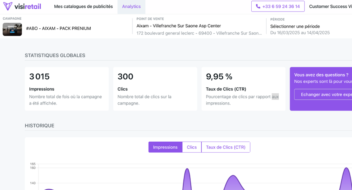Image resolution: width=352 pixels, height=190 pixels.
Task: Click the phone icon beside the number
Action: pyautogui.click(x=257, y=6)
